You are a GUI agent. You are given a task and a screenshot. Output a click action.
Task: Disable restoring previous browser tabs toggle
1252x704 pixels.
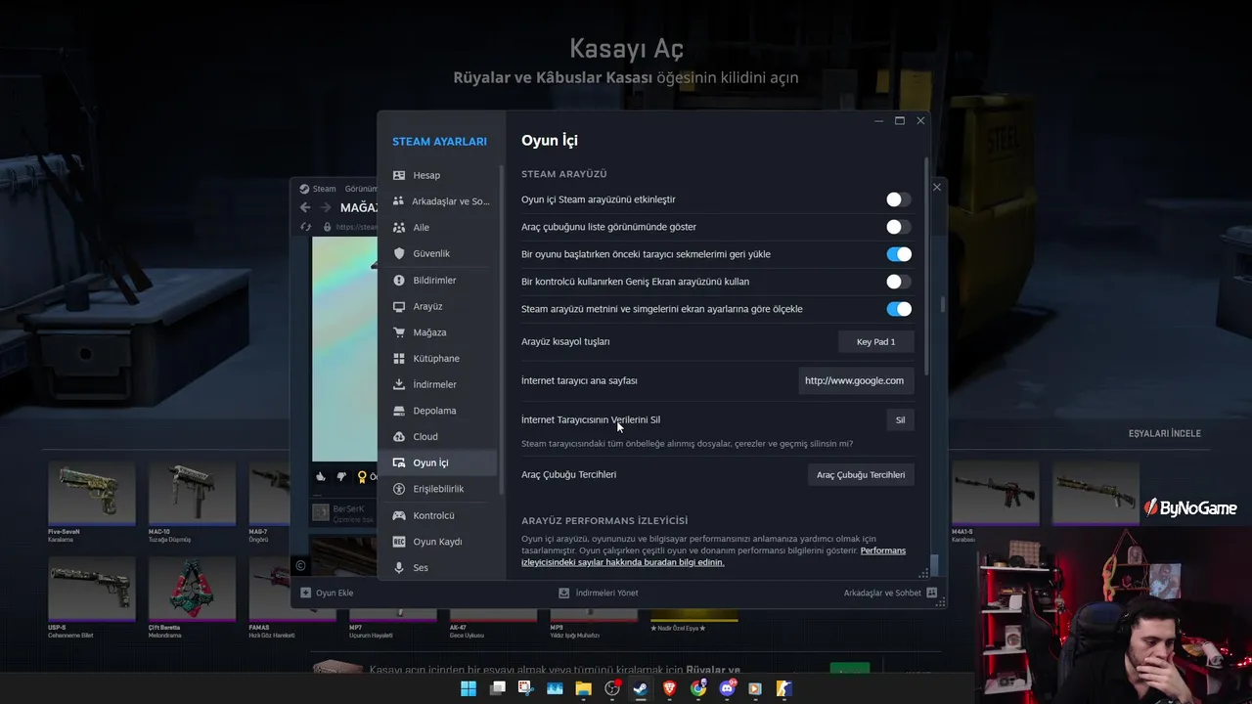898,254
